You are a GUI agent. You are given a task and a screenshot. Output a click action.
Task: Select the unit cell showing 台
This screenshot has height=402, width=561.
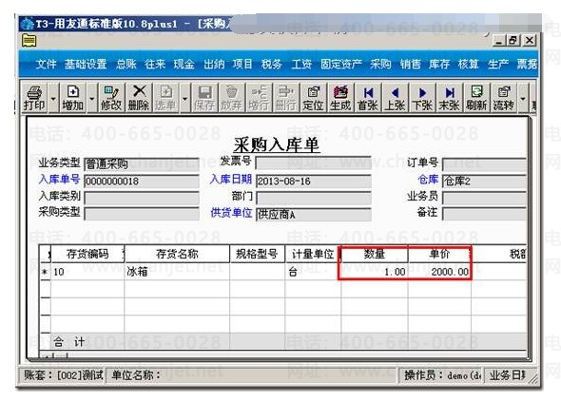pos(313,272)
